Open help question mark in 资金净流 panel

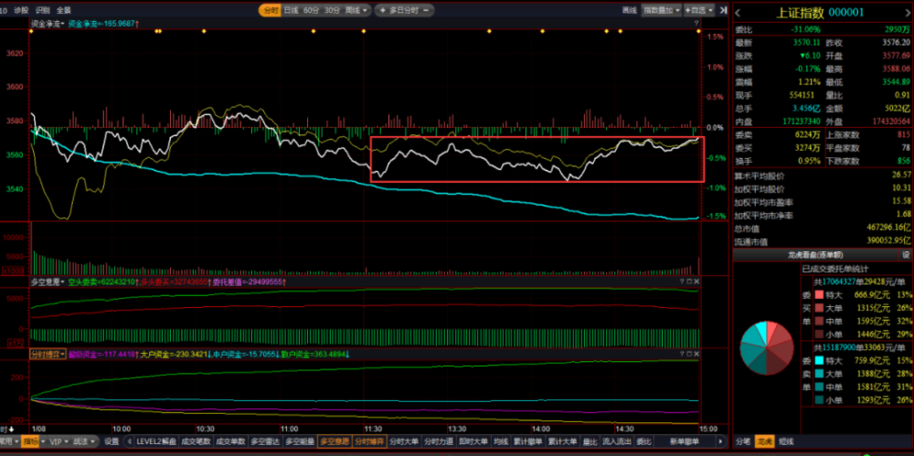696,23
